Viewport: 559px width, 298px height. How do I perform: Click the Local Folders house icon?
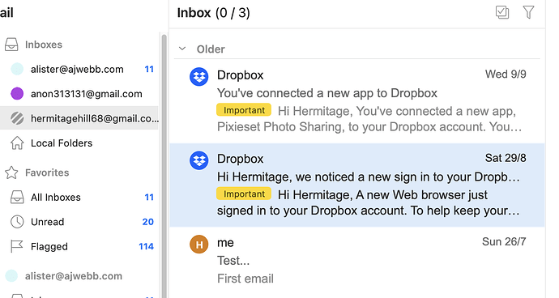17,143
